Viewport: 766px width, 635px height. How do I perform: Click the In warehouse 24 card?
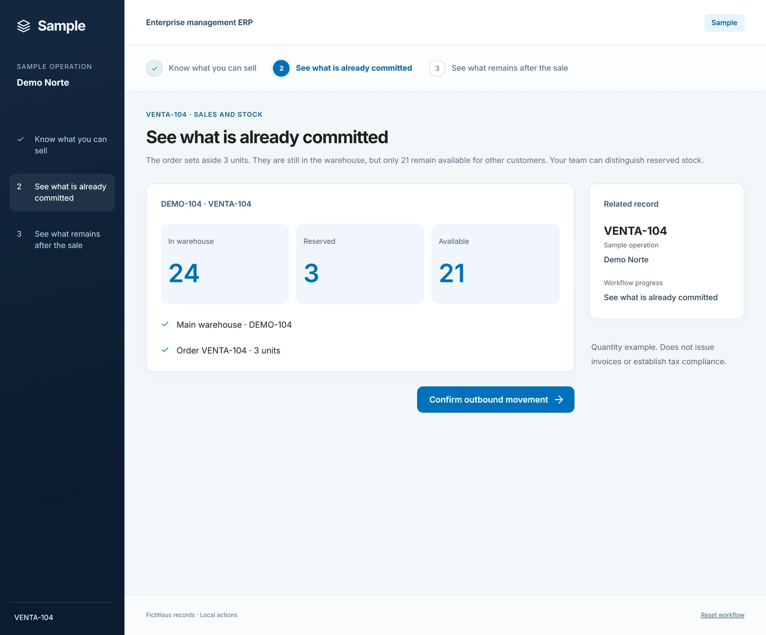pyautogui.click(x=225, y=264)
